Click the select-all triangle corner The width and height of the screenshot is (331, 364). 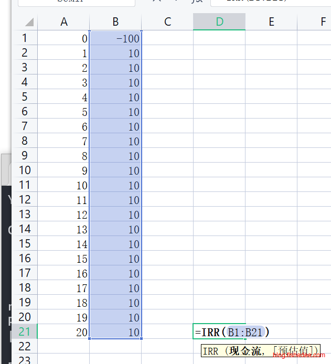pos(29,22)
